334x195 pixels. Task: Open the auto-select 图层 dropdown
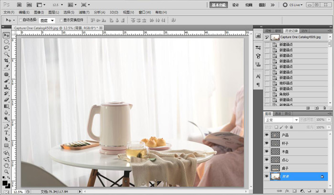pyautogui.click(x=47, y=21)
